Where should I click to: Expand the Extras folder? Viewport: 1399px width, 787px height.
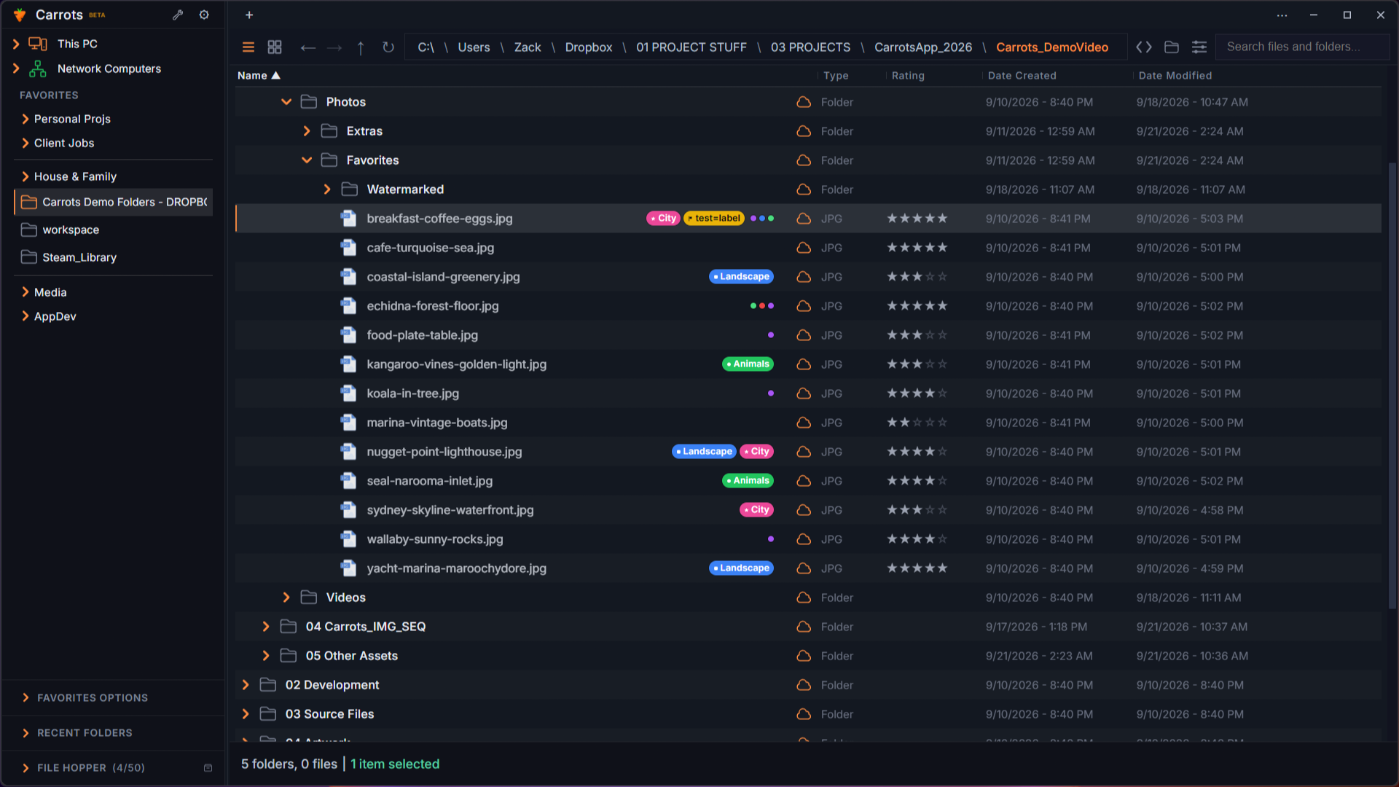point(307,131)
